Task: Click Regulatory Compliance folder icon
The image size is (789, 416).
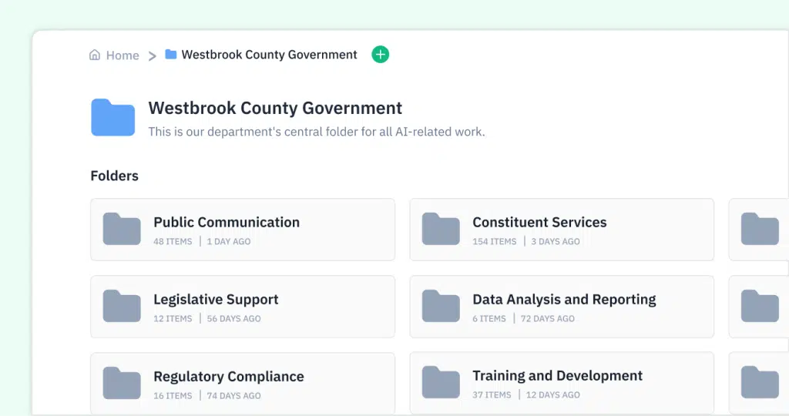Action: pyautogui.click(x=122, y=383)
